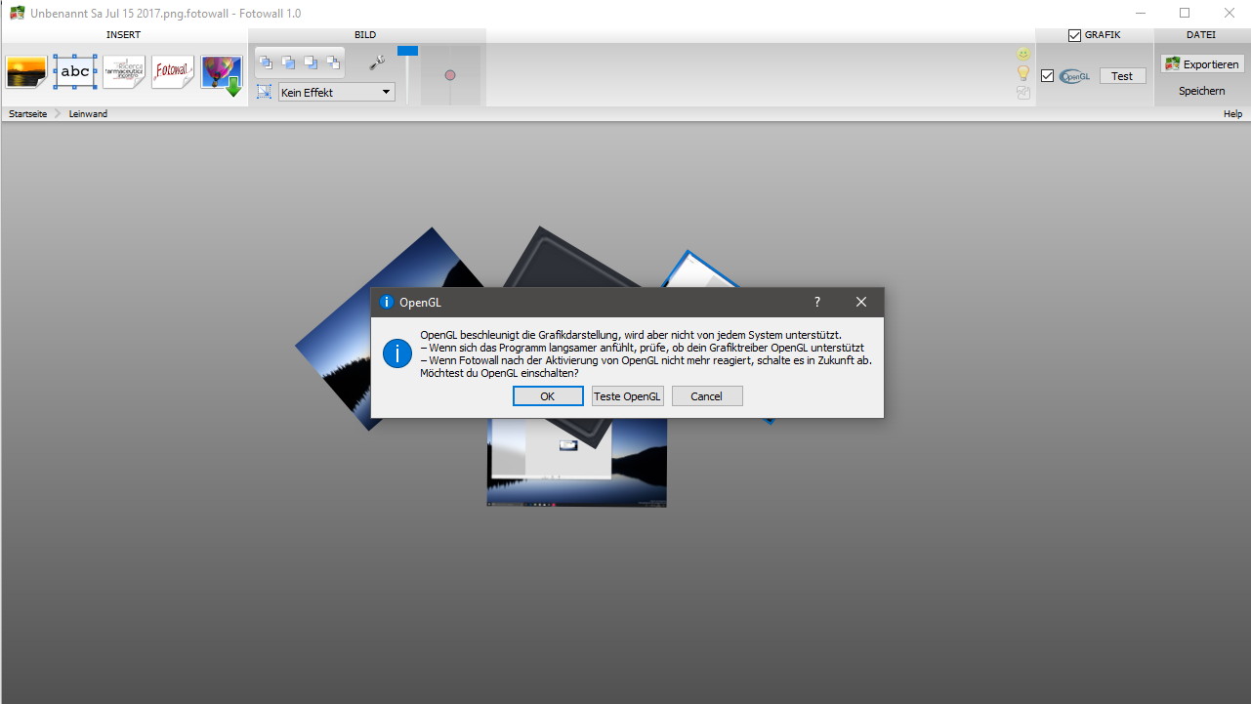1251x704 pixels.
Task: Click the Teste OpenGL button
Action: pyautogui.click(x=628, y=396)
